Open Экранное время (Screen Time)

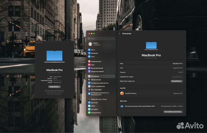[x=97, y=72]
